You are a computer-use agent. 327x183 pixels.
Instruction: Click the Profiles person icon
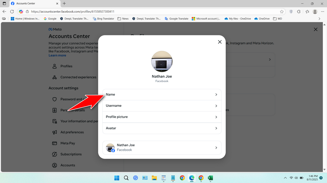54,66
